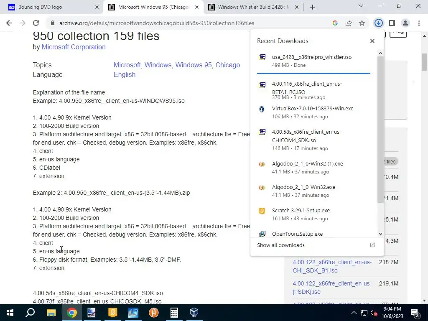
Task: Open the Calculator taskbar icon
Action: 174,313
